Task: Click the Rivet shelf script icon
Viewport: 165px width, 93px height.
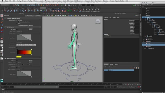Action: point(83,10)
